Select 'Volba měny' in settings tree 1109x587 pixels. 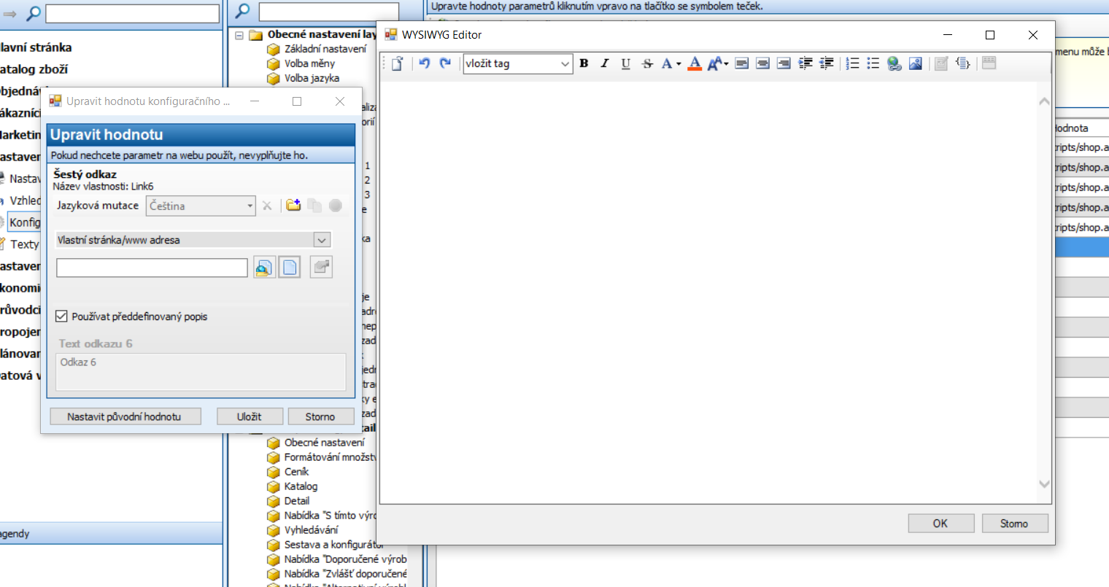[x=309, y=63]
